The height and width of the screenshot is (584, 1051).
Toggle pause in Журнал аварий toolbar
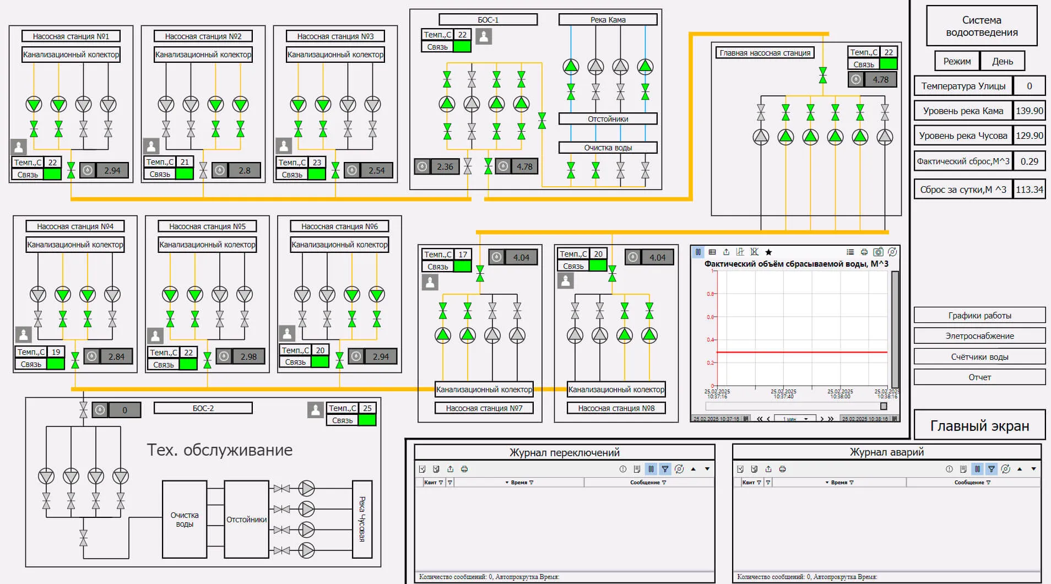pos(977,469)
